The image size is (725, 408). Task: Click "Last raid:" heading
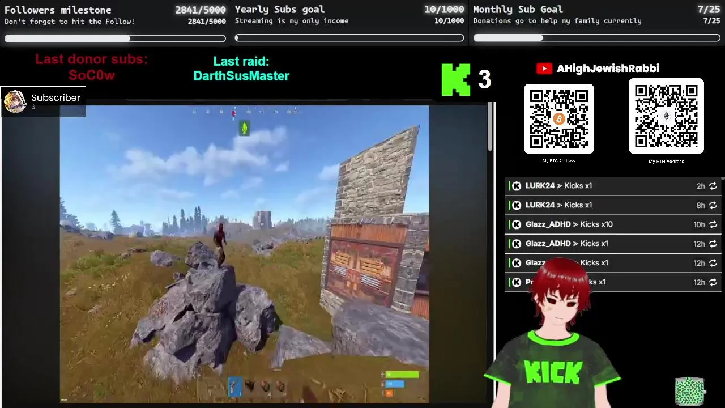coord(241,61)
